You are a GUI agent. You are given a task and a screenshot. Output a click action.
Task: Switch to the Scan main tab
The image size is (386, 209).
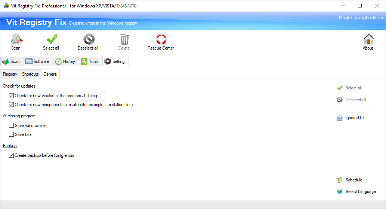[11, 61]
